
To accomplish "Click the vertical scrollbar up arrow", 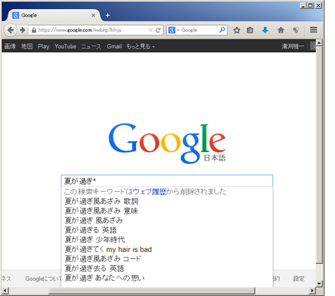I will (319, 43).
